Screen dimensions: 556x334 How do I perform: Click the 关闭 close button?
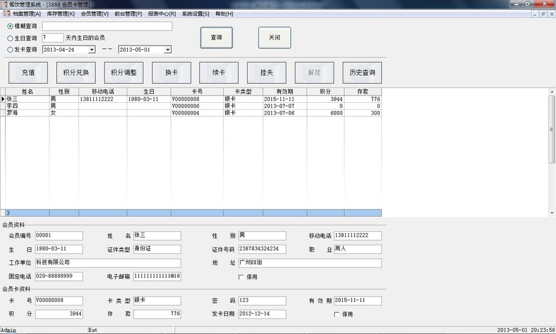point(274,38)
